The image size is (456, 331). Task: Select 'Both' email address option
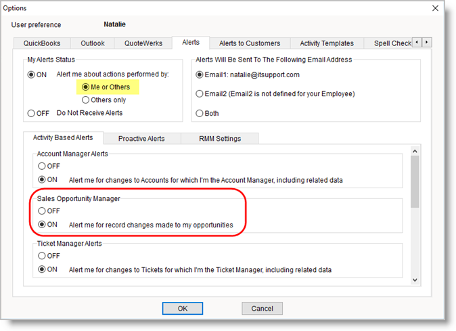(x=200, y=113)
